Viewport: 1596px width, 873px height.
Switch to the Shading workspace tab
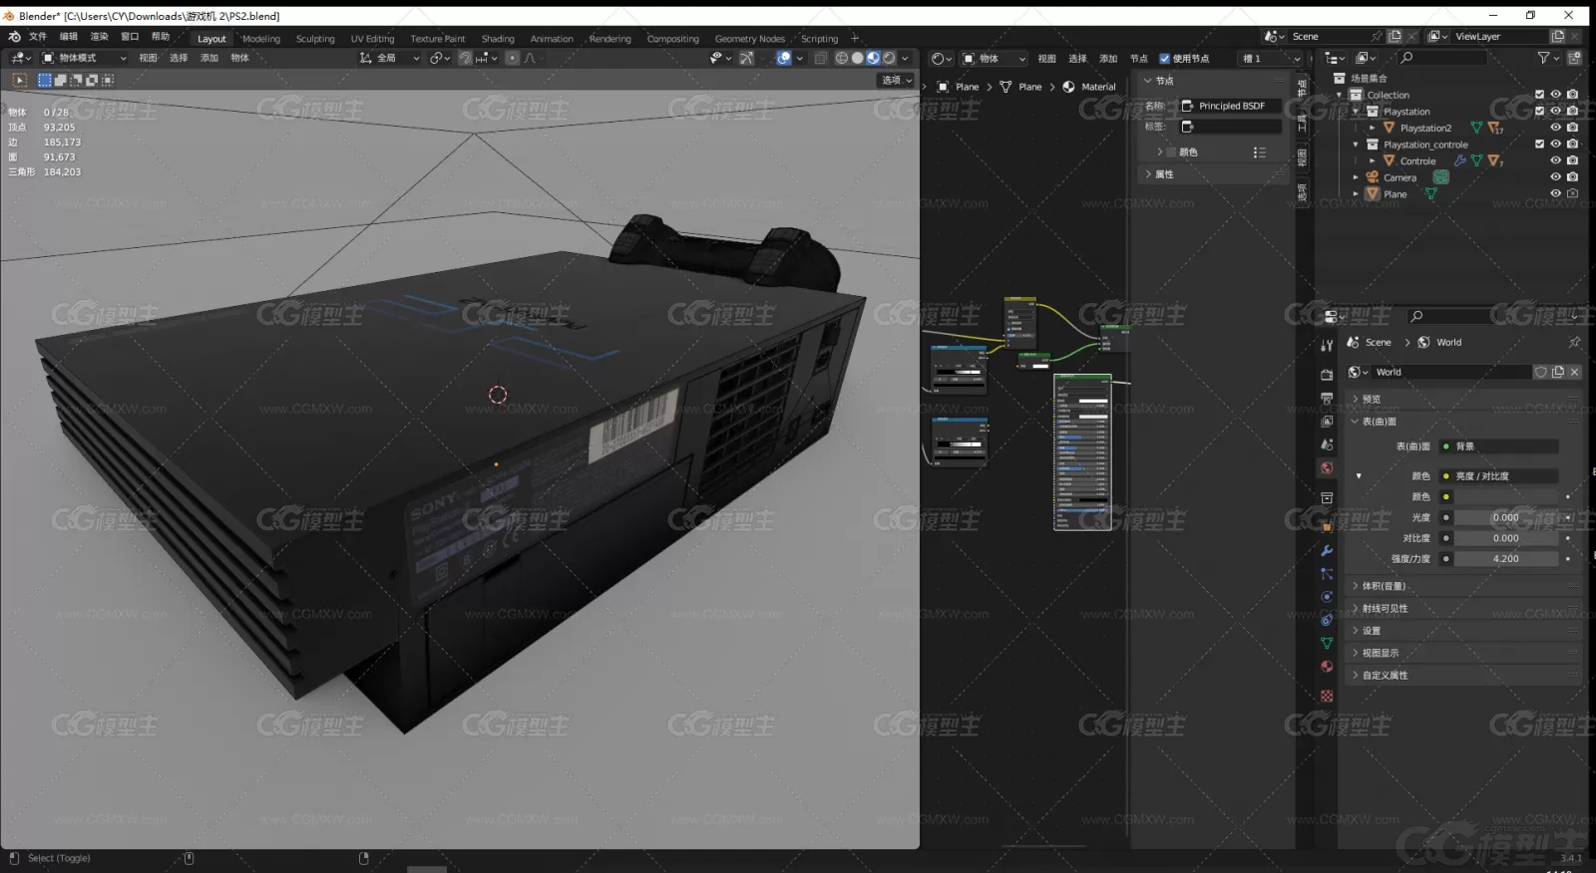pos(498,39)
